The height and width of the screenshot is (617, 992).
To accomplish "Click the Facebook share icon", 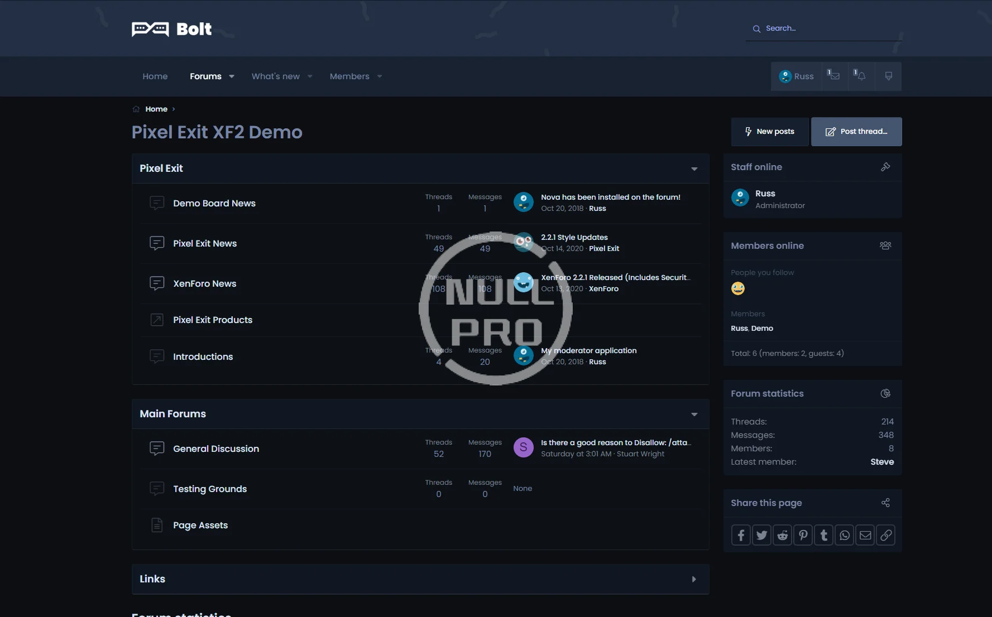I will (x=741, y=536).
